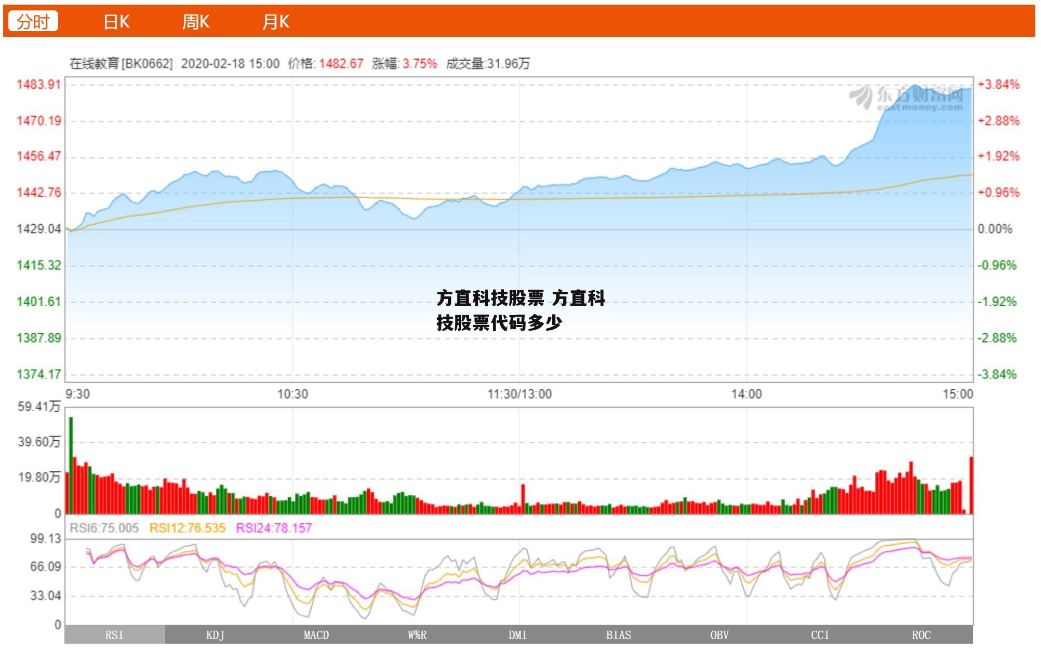Switch to the OBV indicator tab

tap(719, 635)
